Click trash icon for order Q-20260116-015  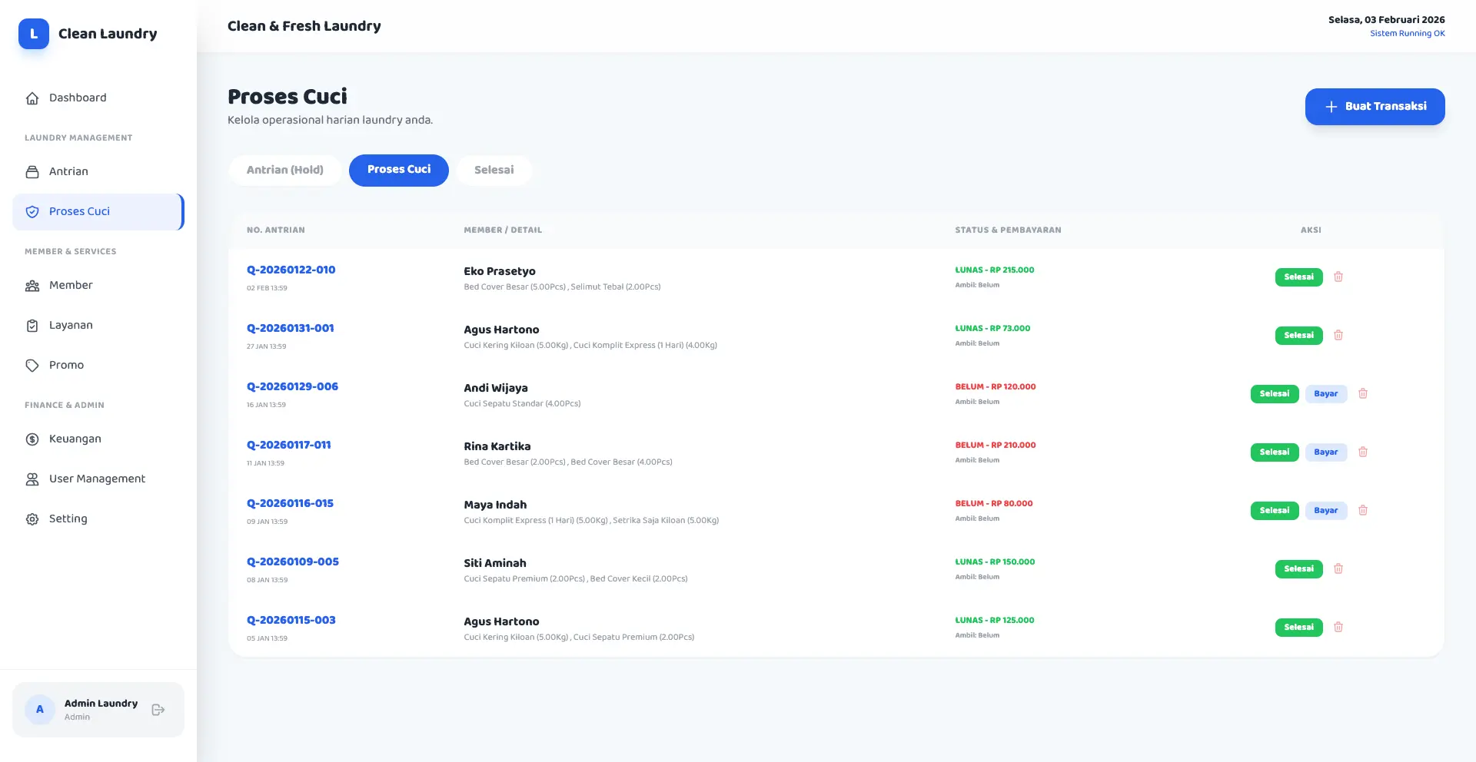1363,511
